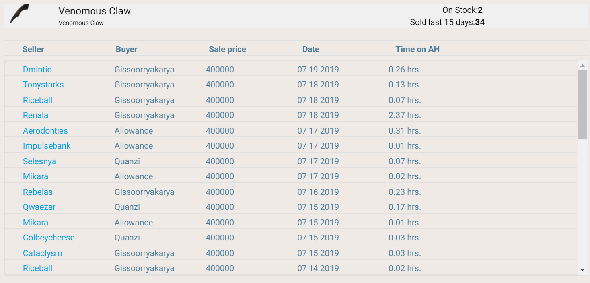Open seller Impulsebank link

point(47,146)
